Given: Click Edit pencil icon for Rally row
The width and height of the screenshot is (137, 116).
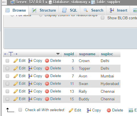Looking at the screenshot, I should point(16,91).
